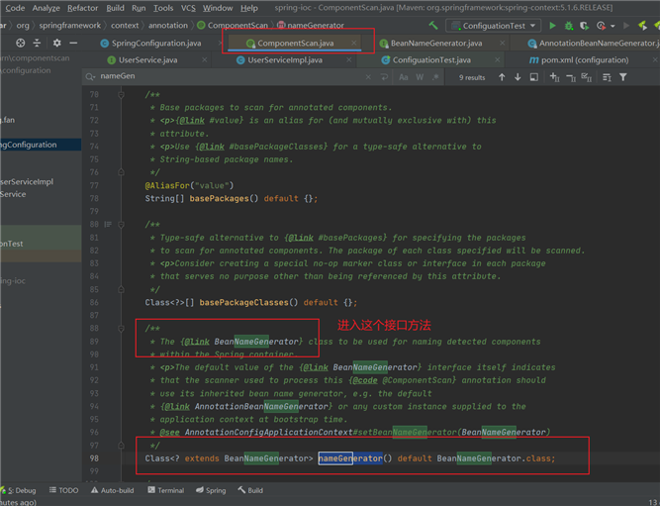Viewport: 660px width, 506px height.
Task: Switch to ConfiguationTest.java tab
Action: tap(431, 59)
